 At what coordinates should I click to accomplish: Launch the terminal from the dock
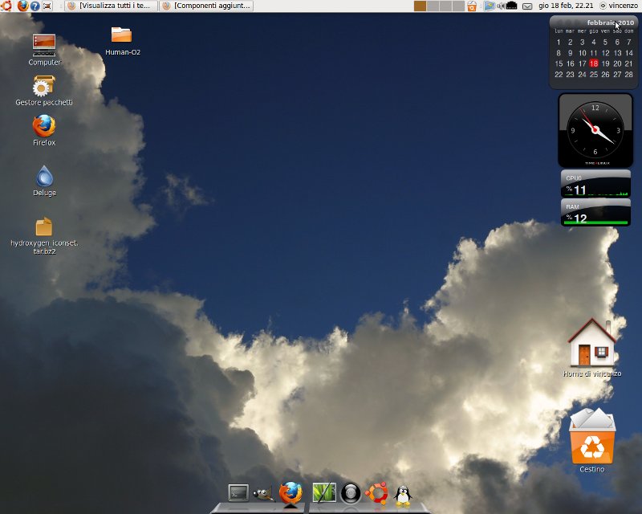point(238,492)
